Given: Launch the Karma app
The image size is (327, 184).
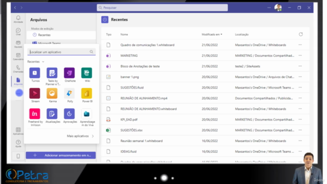Looking at the screenshot, I should (52, 93).
